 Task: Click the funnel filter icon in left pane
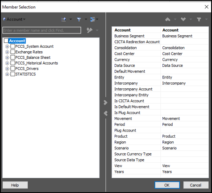pyautogui.click(x=79, y=19)
